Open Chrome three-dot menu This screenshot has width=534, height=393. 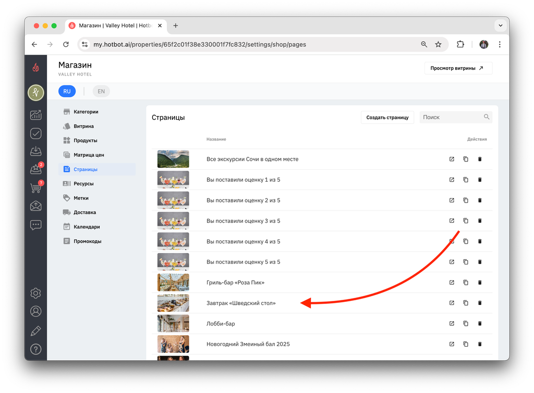point(499,44)
